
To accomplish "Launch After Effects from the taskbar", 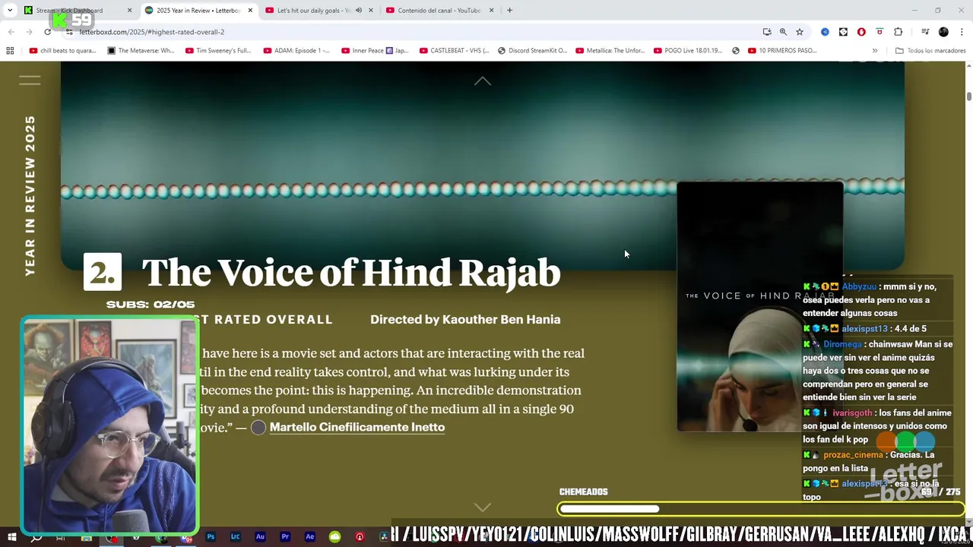I will click(309, 537).
